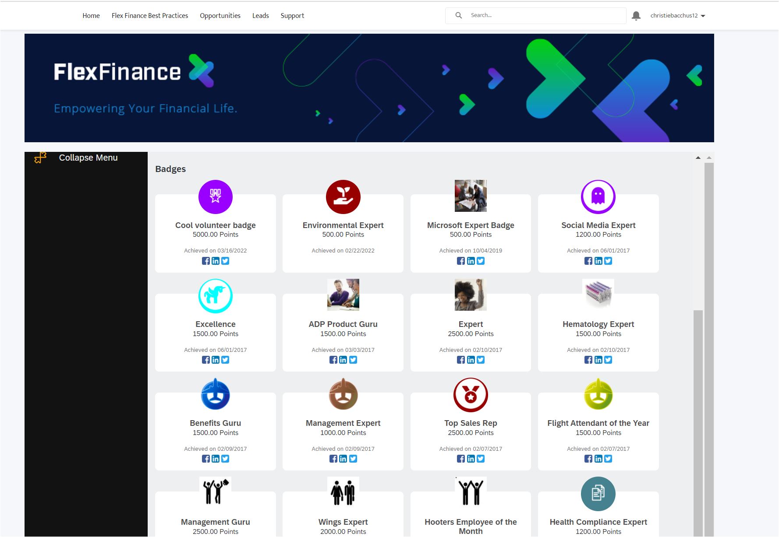
Task: Open Flex Finance Best Practices
Action: click(150, 15)
